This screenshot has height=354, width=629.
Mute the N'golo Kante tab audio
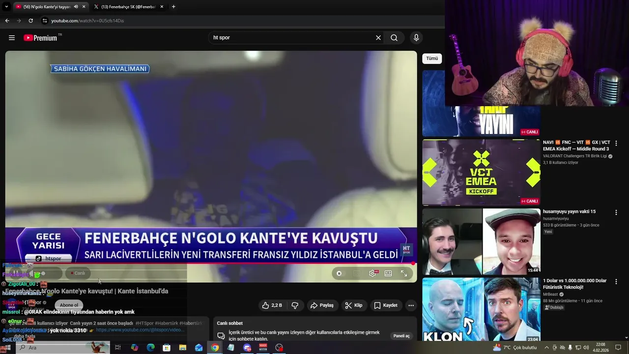click(x=76, y=7)
